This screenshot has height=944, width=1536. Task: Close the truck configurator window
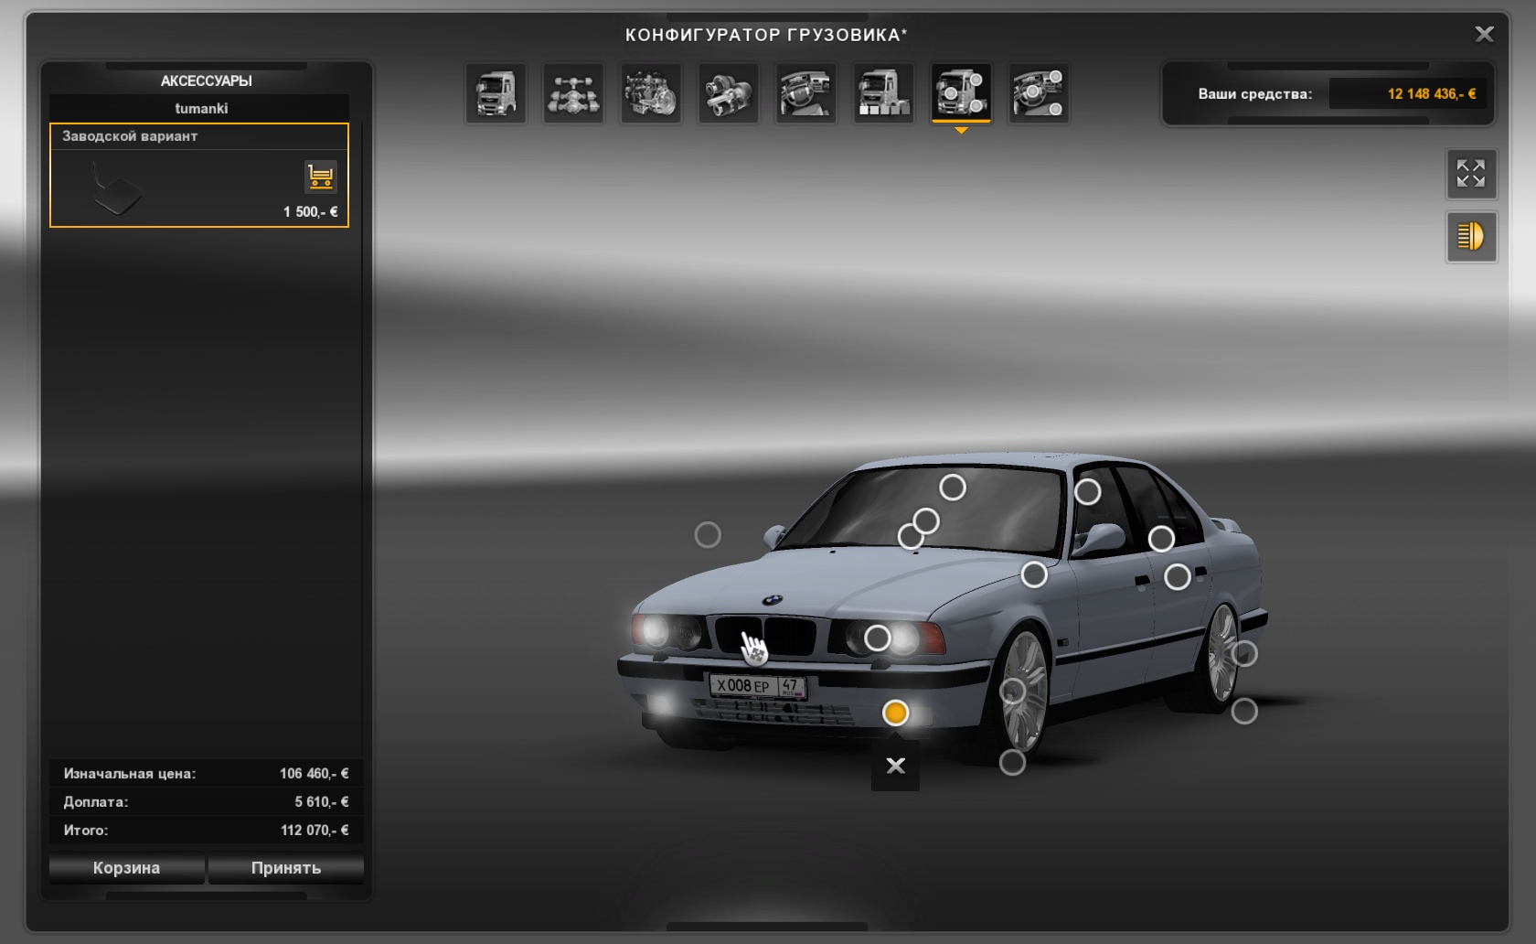pos(1484,34)
